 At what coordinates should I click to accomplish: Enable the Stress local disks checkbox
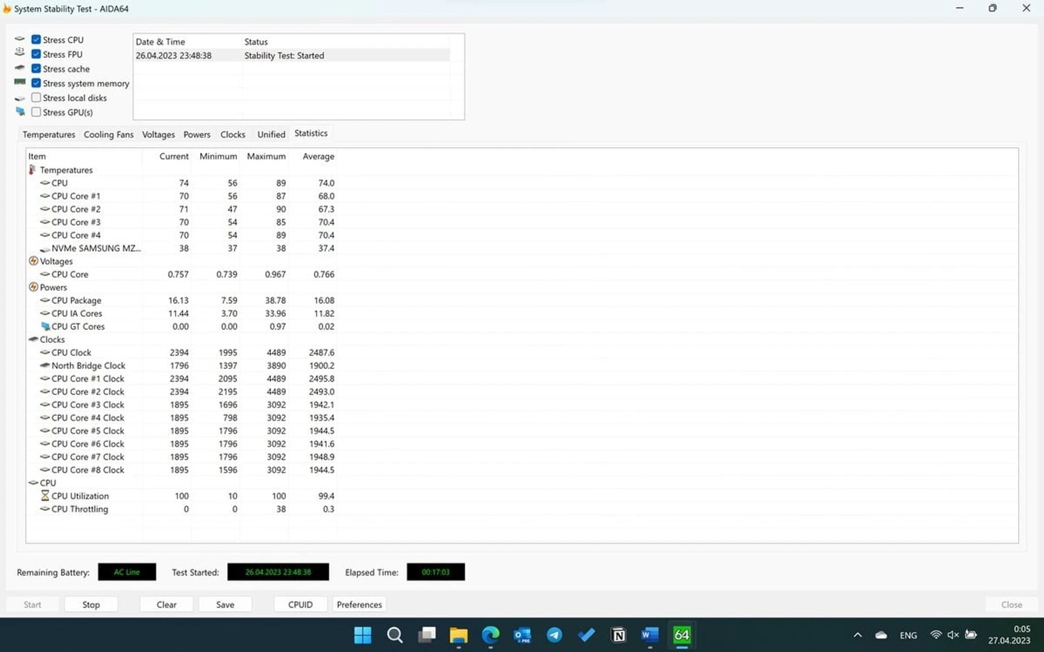pos(36,98)
